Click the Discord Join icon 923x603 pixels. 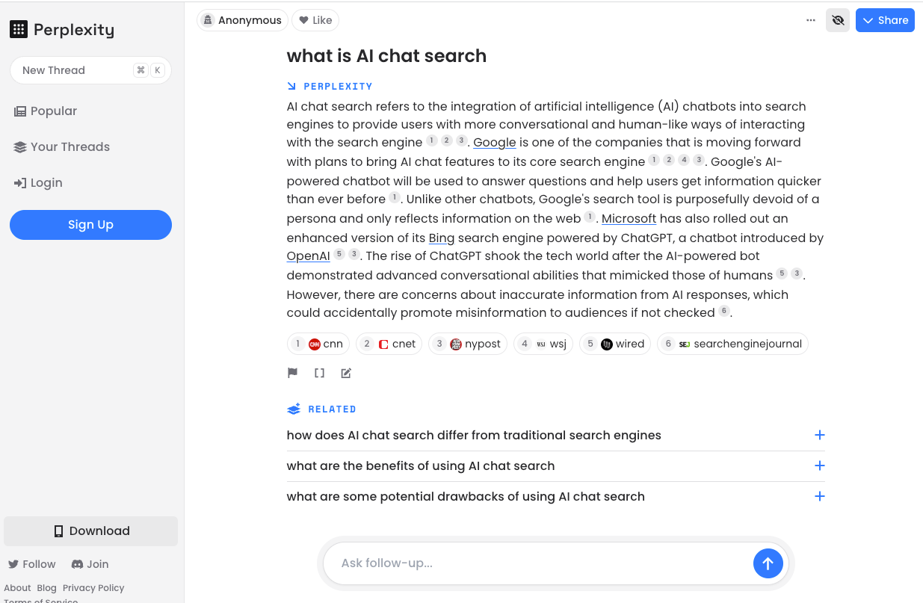pyautogui.click(x=80, y=563)
